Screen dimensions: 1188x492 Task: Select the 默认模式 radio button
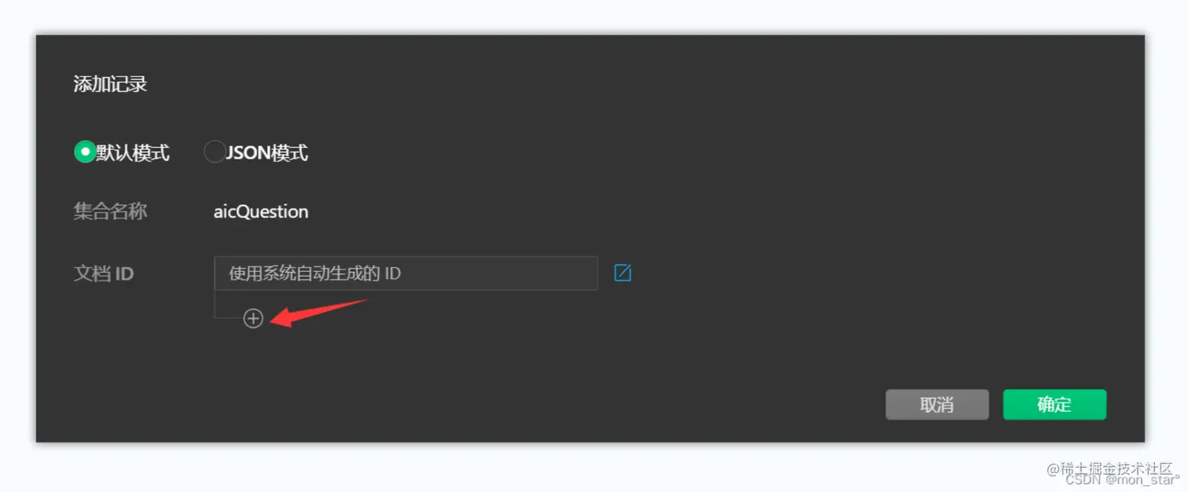pyautogui.click(x=85, y=152)
